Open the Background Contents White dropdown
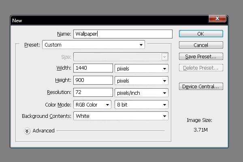Screen dimensions: 243x162 click(x=121, y=116)
